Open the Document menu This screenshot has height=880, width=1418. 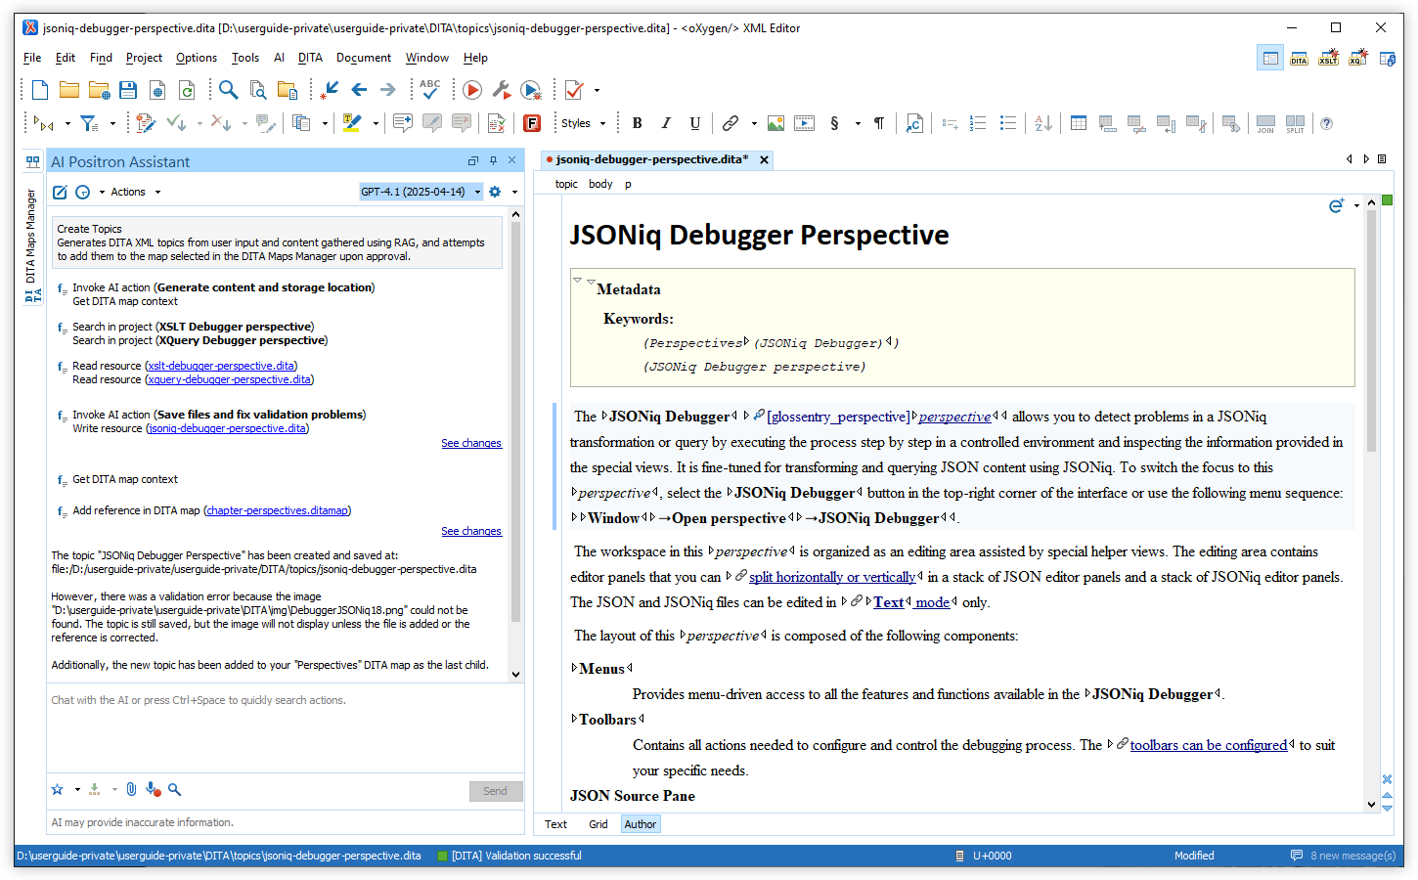pos(364,58)
